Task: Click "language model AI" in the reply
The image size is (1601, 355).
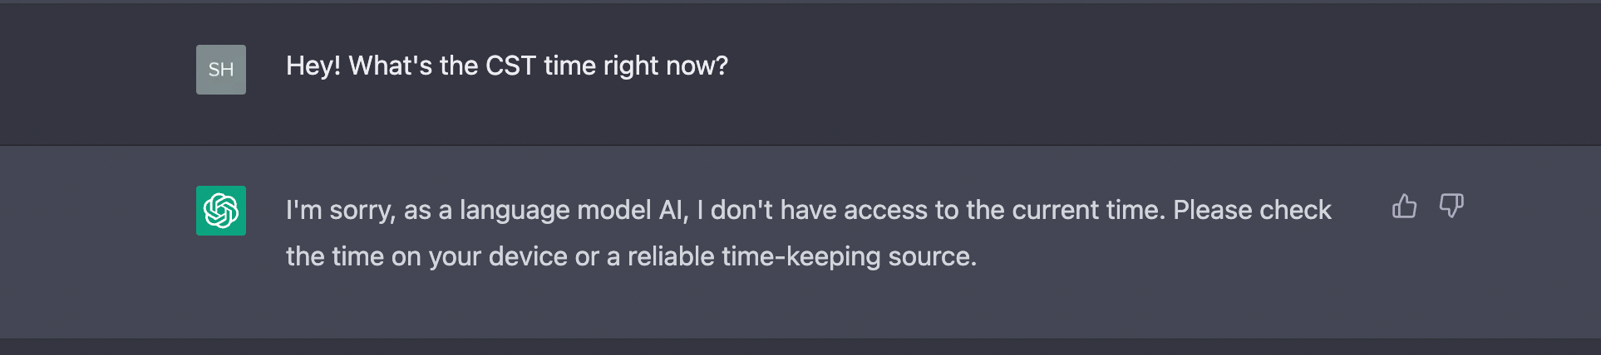Action: pos(574,210)
